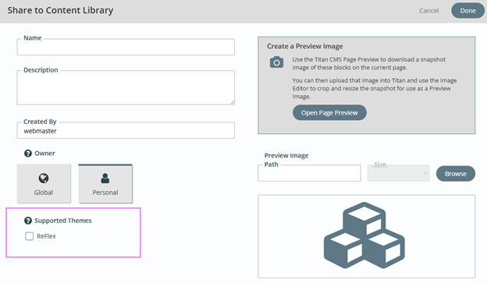Image resolution: width=487 pixels, height=283 pixels.
Task: Click the camera icon in Create a Preview Image
Action: (276, 62)
